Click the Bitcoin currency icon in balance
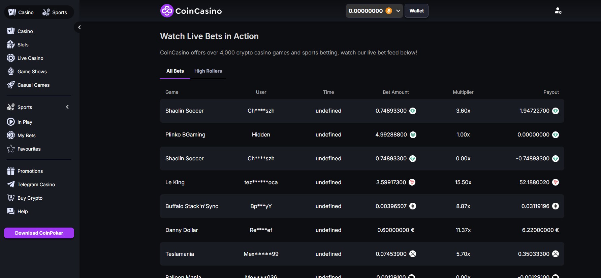The width and height of the screenshot is (601, 278). click(x=389, y=11)
